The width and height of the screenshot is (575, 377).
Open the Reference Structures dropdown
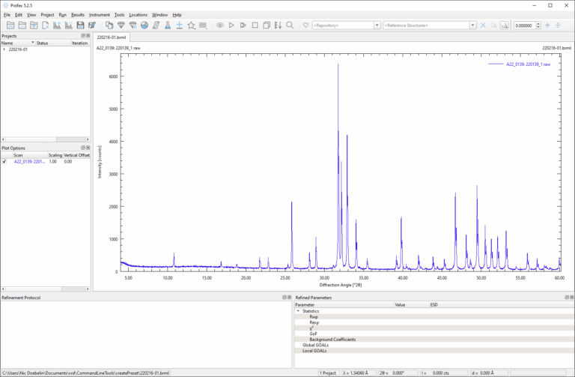(472, 25)
